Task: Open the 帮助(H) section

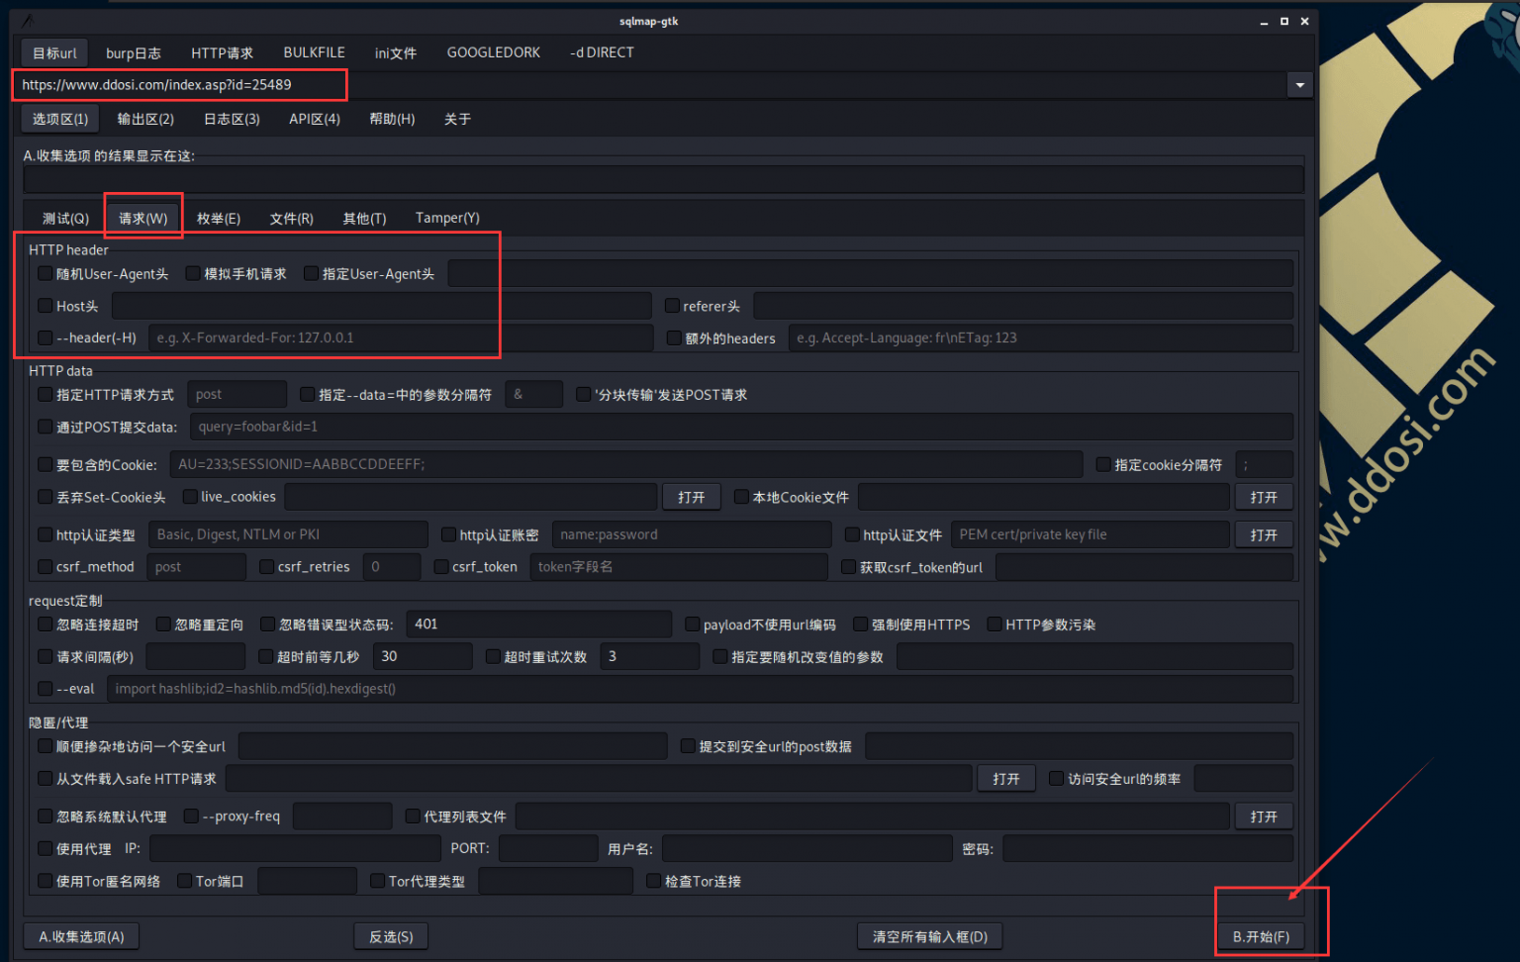Action: click(392, 118)
